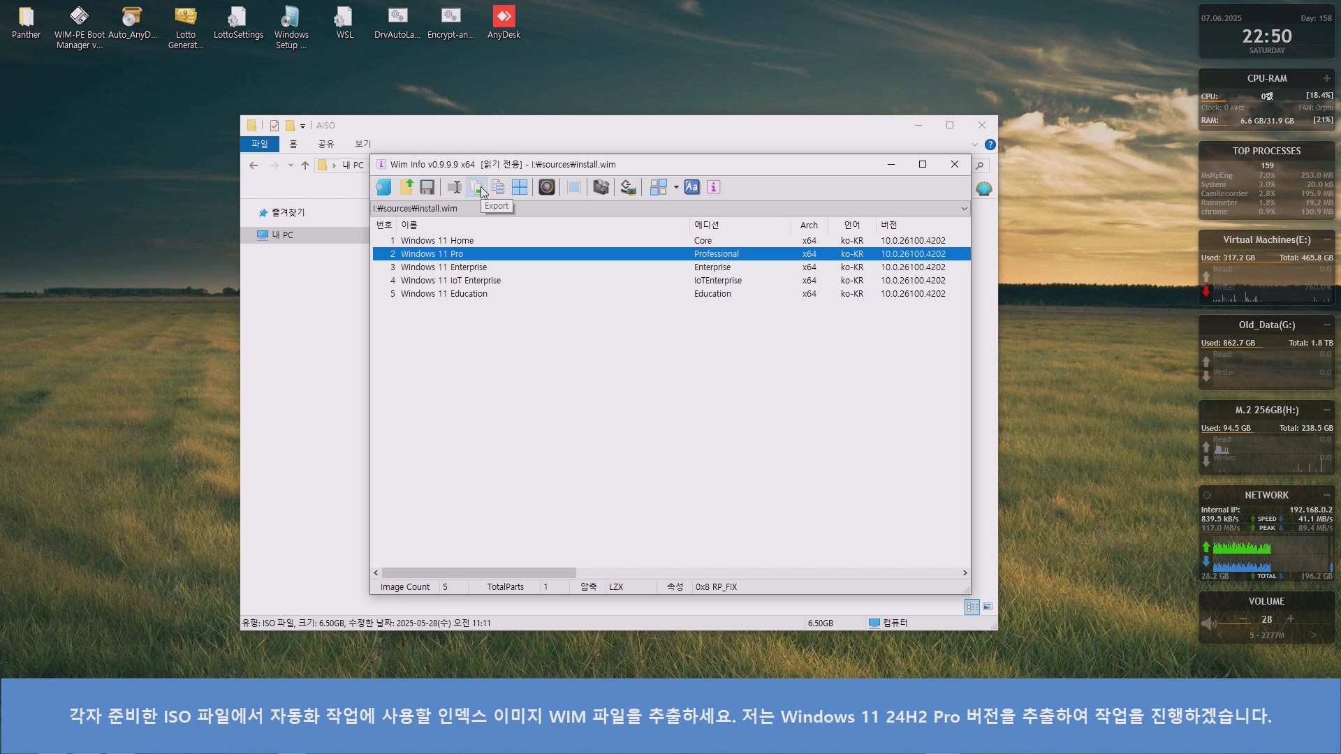Click the blue Aa font icon
The width and height of the screenshot is (1341, 754).
tap(692, 187)
